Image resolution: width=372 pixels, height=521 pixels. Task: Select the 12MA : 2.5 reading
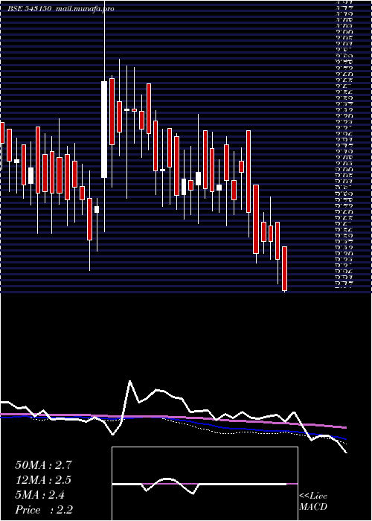pos(43,480)
